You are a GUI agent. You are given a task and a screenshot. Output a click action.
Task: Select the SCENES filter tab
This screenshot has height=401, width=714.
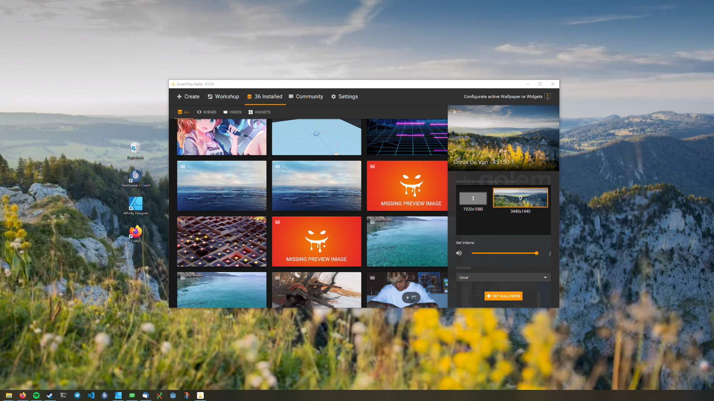[x=206, y=112]
